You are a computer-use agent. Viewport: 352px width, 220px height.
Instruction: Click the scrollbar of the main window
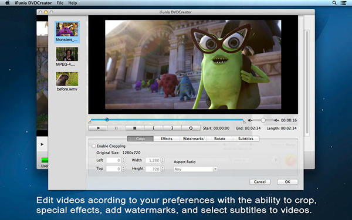307,83
